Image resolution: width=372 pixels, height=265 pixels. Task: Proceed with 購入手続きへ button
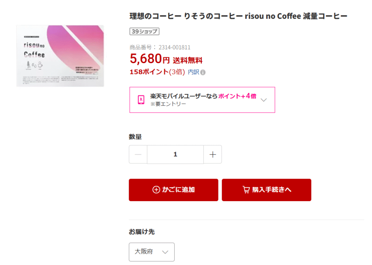click(266, 190)
